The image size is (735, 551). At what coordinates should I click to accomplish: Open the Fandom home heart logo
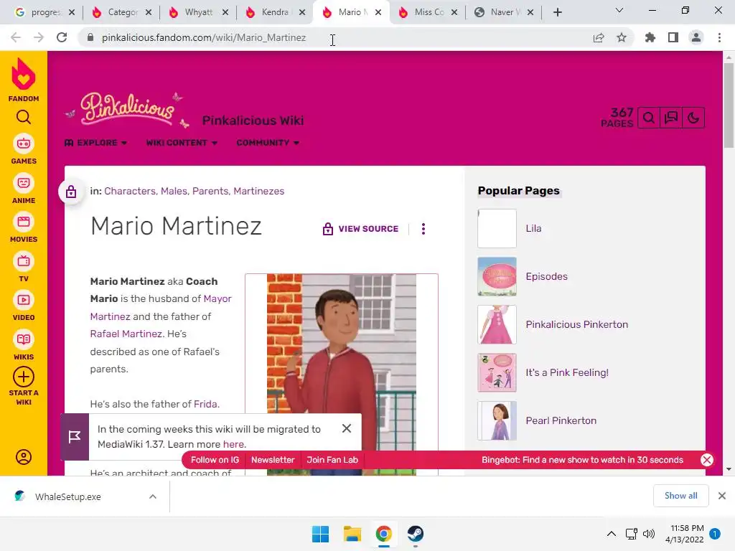pyautogui.click(x=24, y=74)
